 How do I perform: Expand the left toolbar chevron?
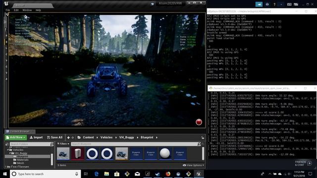coord(5,22)
